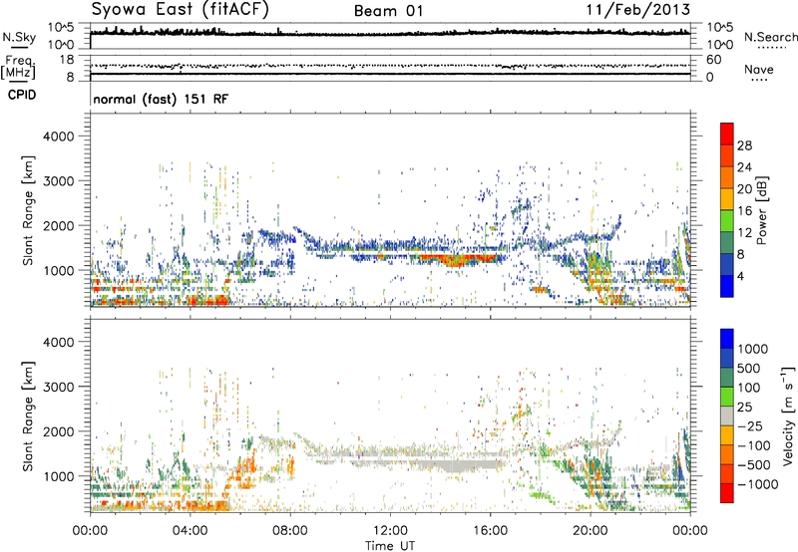Click the '28' label on power colorbar

click(x=744, y=145)
